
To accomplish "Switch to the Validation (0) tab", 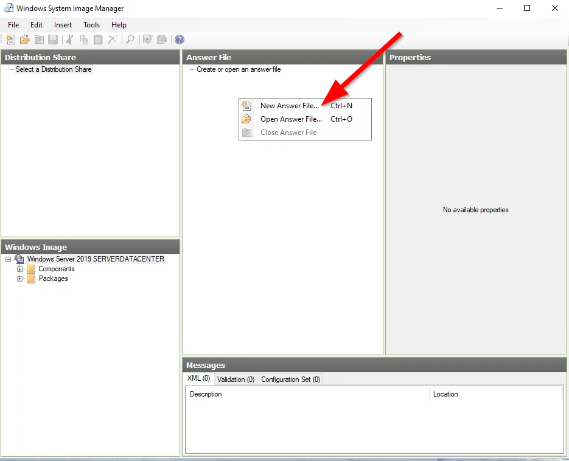I will [x=236, y=380].
